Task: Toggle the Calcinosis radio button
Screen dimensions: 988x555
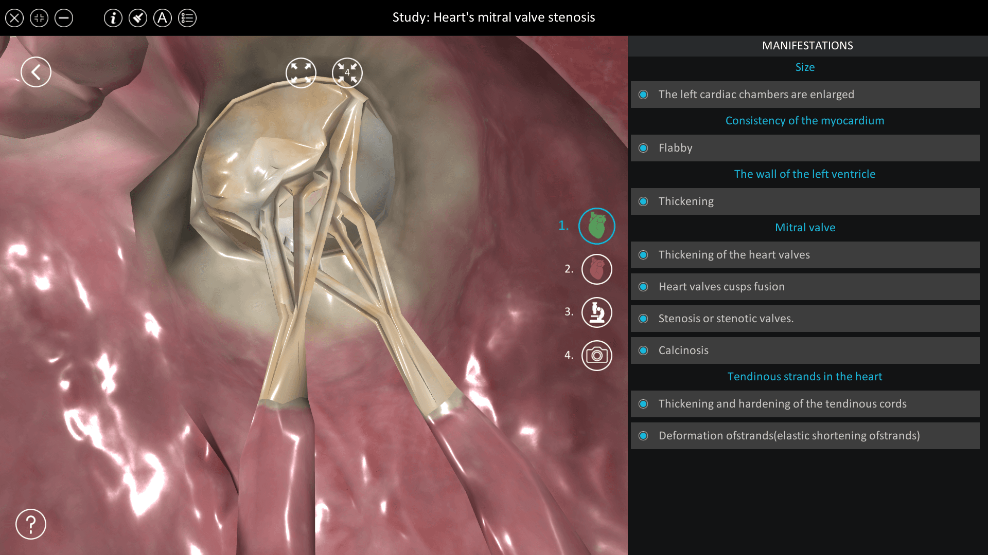Action: click(x=643, y=350)
